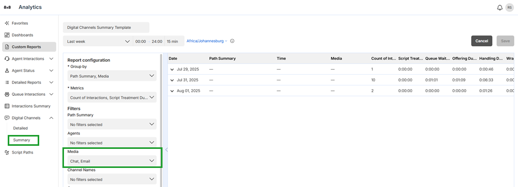
Task: Click the Queue Wait column header
Action: click(x=438, y=59)
